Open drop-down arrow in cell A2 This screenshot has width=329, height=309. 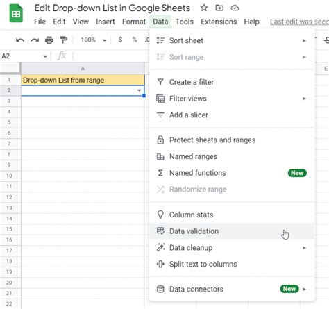click(139, 90)
